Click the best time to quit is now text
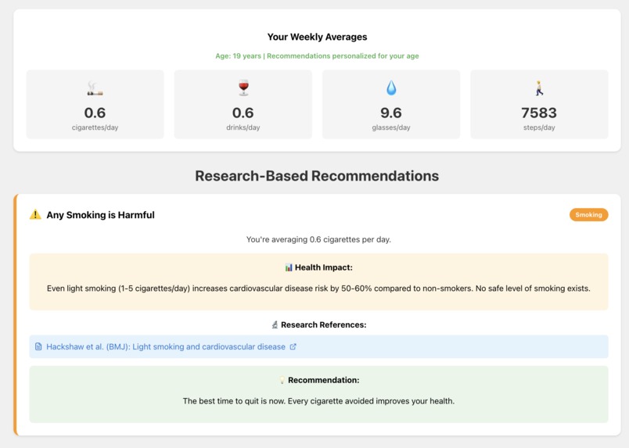 pyautogui.click(x=318, y=401)
